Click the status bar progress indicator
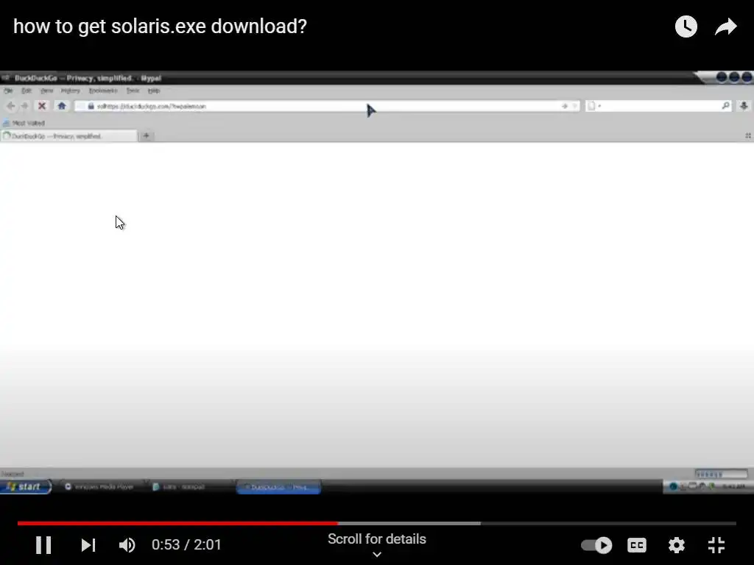Image resolution: width=754 pixels, height=565 pixels. tap(721, 475)
